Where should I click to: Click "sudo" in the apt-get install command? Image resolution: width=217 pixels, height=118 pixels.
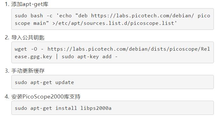[x=21, y=108]
